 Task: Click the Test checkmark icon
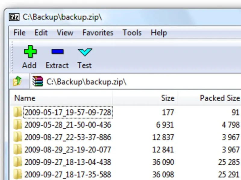pos(85,52)
